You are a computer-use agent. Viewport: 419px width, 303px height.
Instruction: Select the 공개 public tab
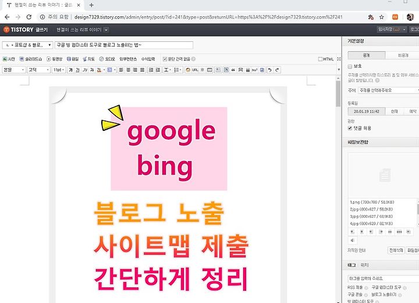[x=367, y=55]
